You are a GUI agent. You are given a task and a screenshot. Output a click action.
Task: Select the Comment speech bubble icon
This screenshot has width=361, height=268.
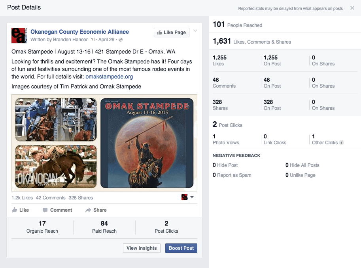(x=45, y=210)
